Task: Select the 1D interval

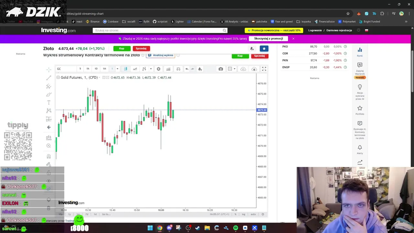Action: click(96, 69)
